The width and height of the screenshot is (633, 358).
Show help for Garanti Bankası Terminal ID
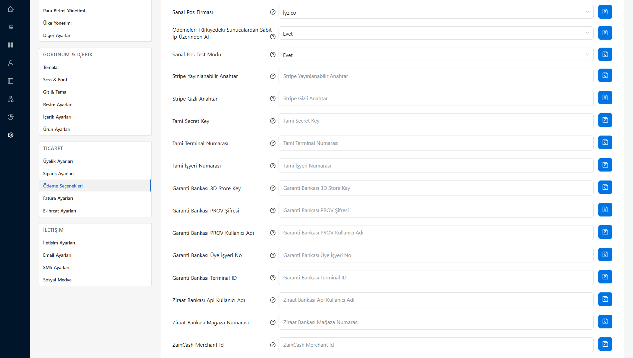[x=273, y=278]
